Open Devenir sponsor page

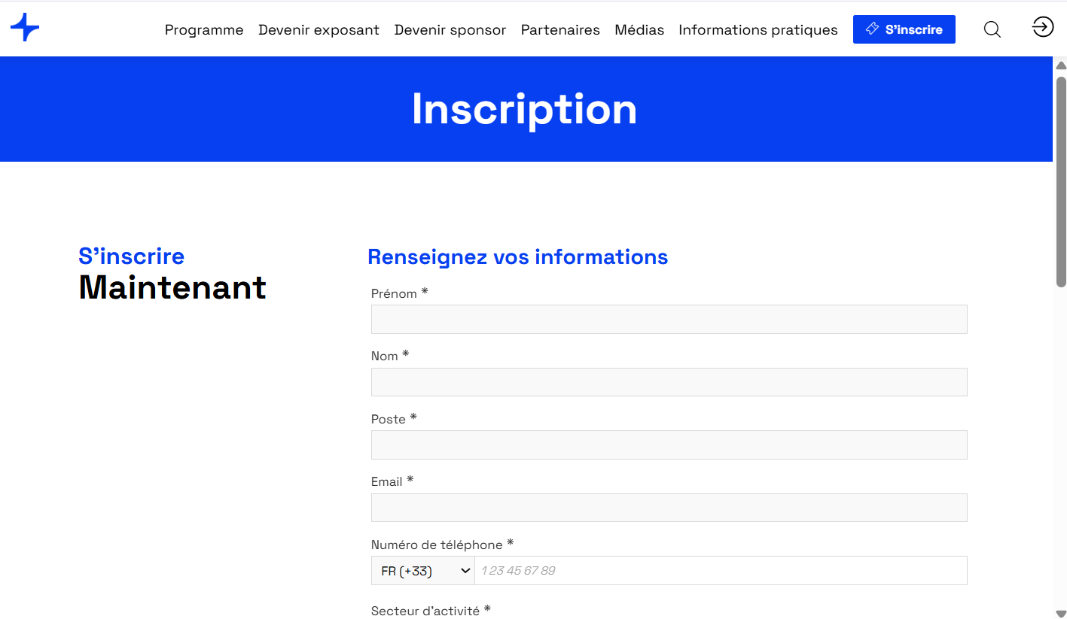450,30
